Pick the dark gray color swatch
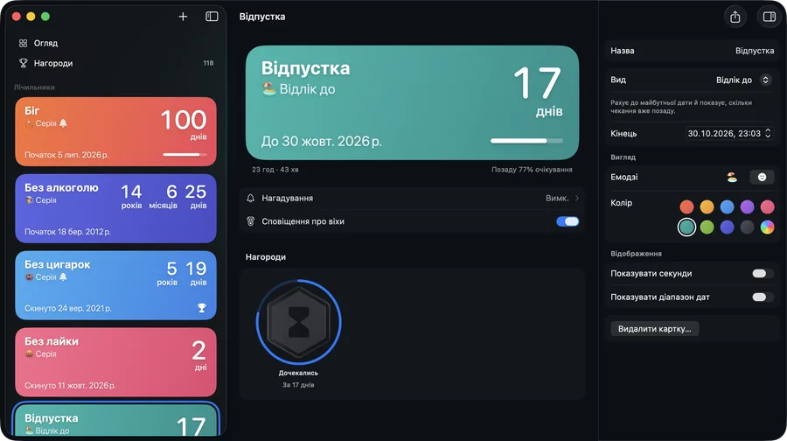The width and height of the screenshot is (787, 441). pos(747,227)
